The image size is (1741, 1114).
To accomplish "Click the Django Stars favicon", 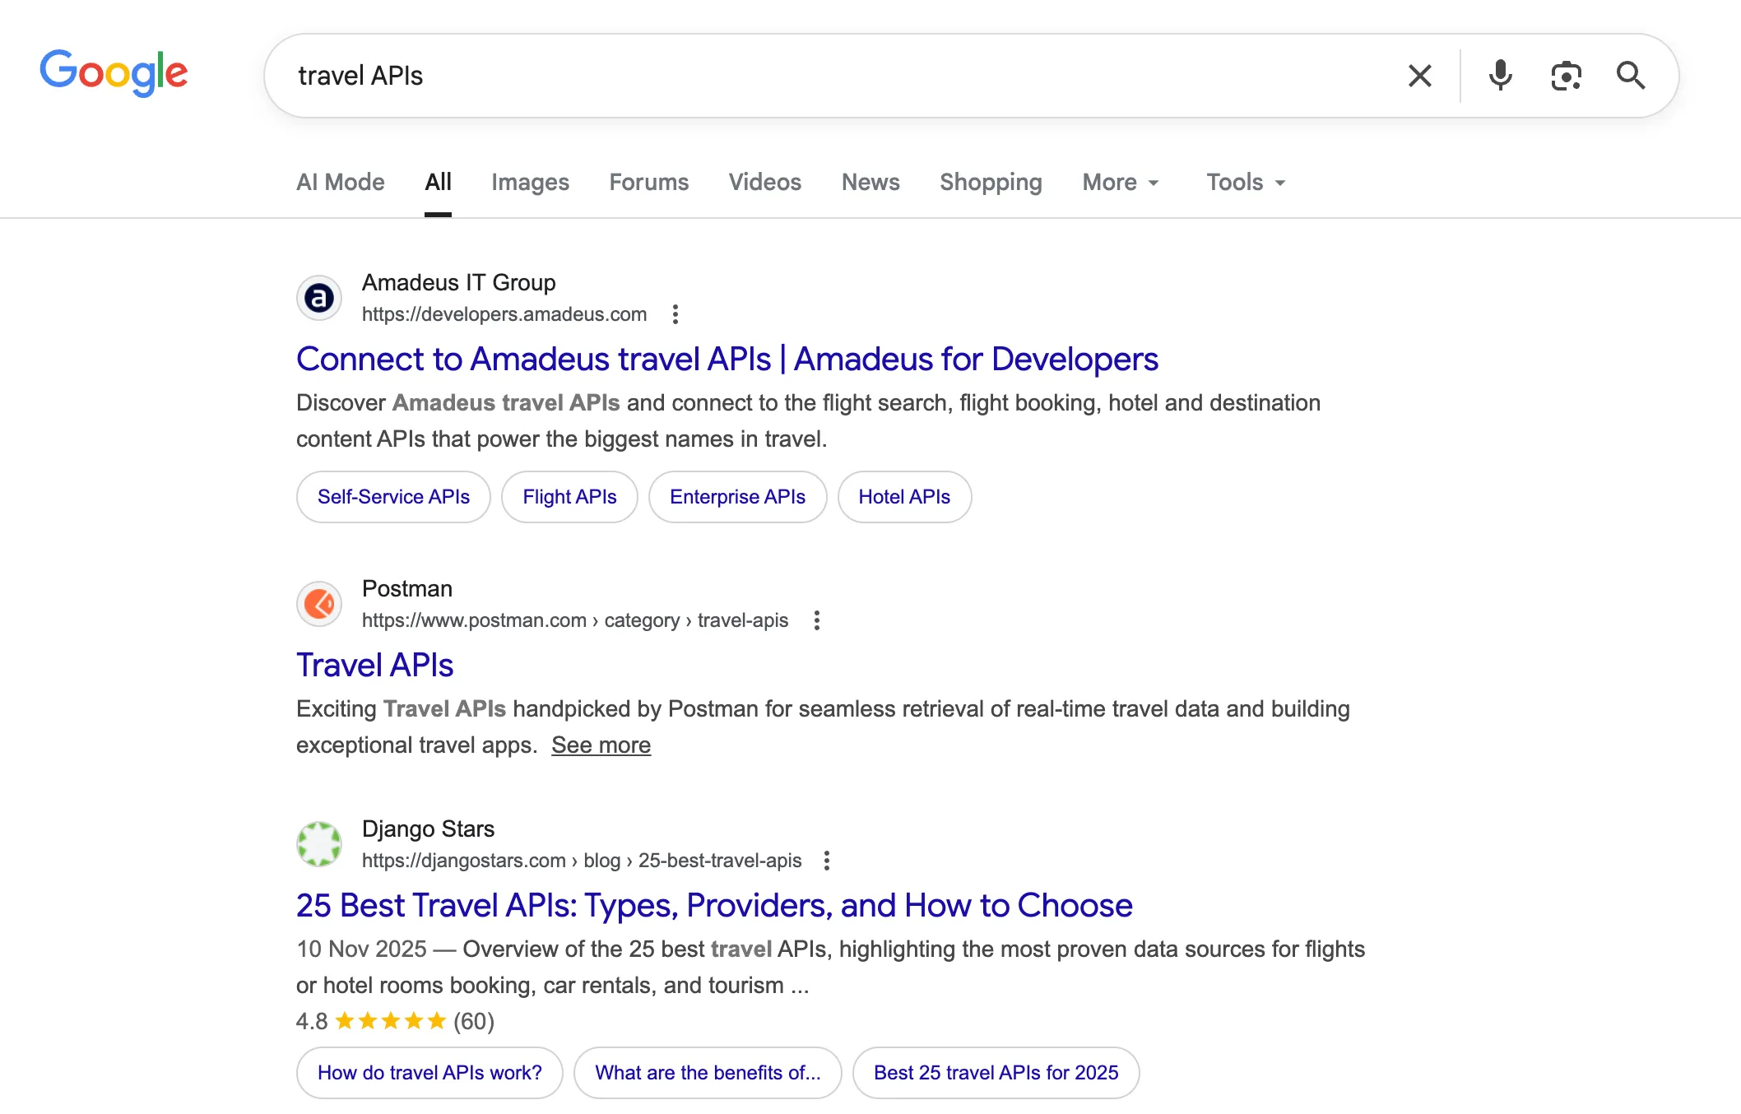I will 318,843.
